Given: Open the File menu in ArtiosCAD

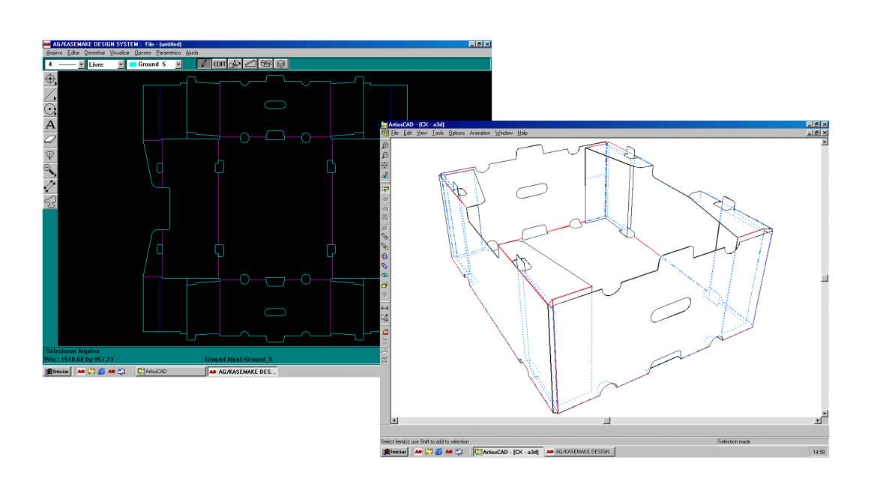Looking at the screenshot, I should [x=395, y=133].
